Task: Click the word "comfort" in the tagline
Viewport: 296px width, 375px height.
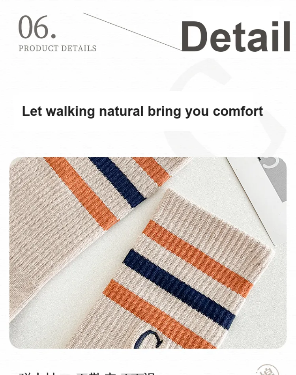Action: click(238, 111)
